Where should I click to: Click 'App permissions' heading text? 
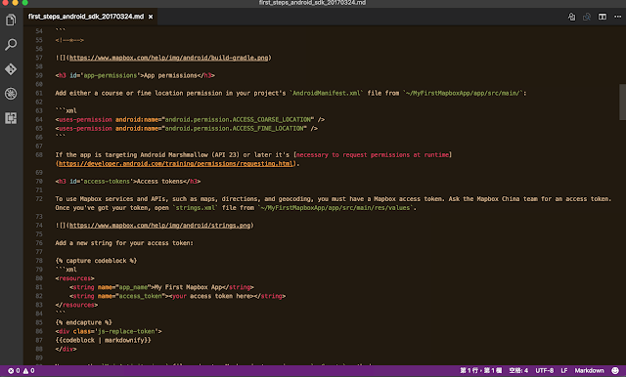(170, 75)
